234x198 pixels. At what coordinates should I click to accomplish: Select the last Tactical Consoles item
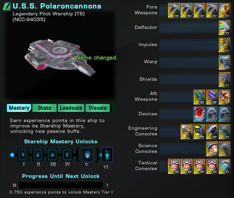coord(224,166)
